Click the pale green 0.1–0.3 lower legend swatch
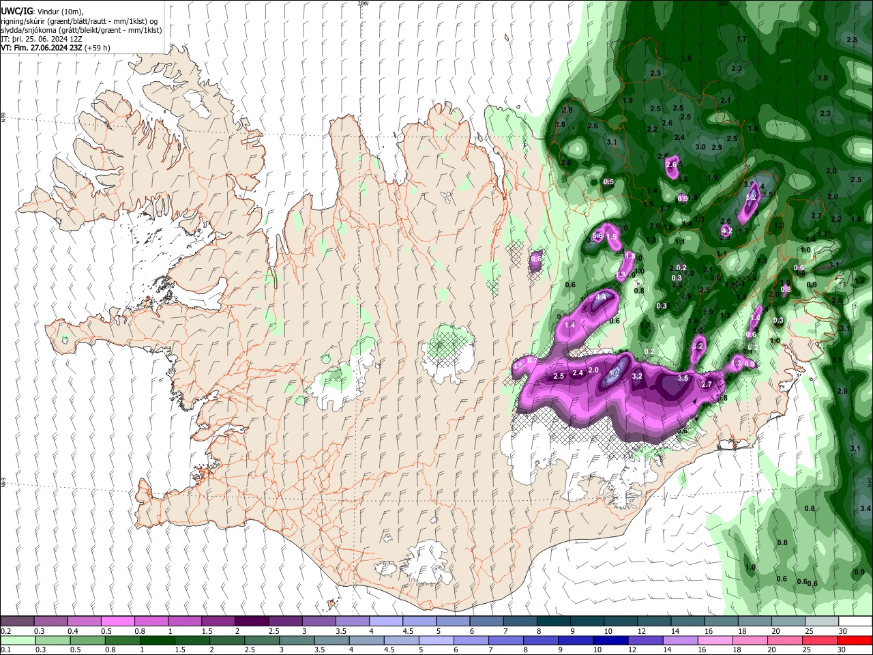Viewport: 873px width, 655px height. [18, 641]
